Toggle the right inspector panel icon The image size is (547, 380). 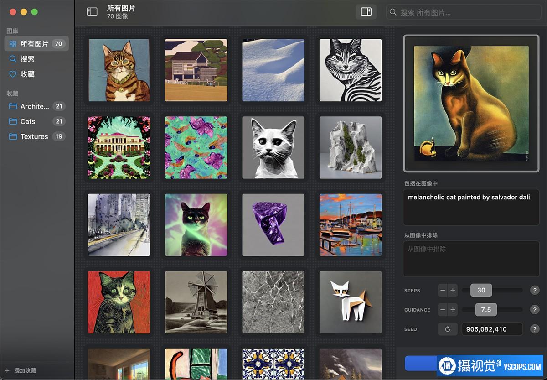pyautogui.click(x=366, y=12)
